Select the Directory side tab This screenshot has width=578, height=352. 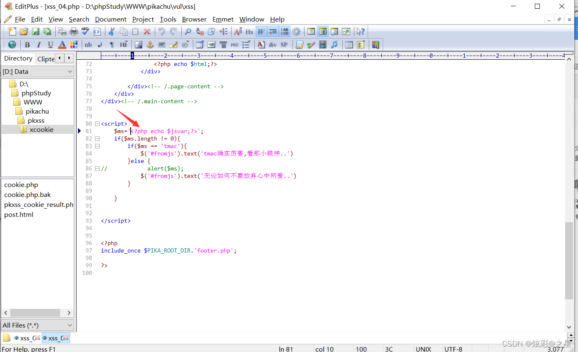18,58
